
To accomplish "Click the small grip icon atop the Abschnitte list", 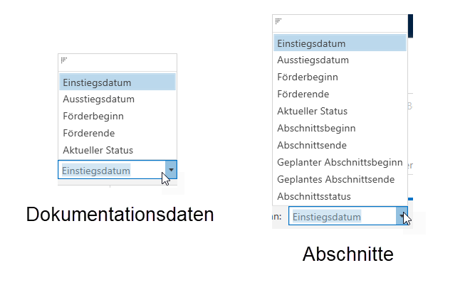I will (278, 22).
